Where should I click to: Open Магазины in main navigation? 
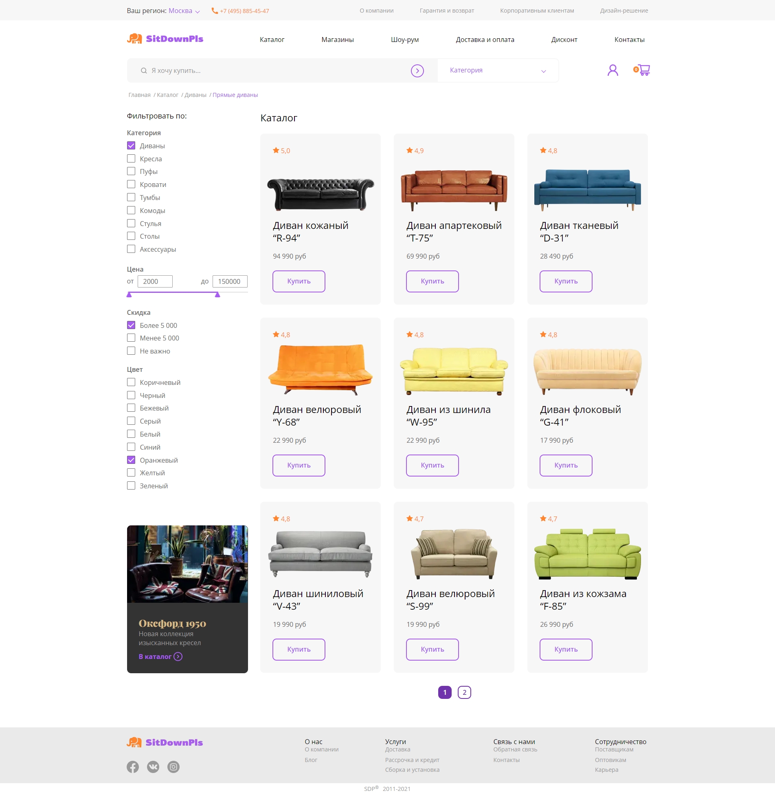click(x=338, y=40)
